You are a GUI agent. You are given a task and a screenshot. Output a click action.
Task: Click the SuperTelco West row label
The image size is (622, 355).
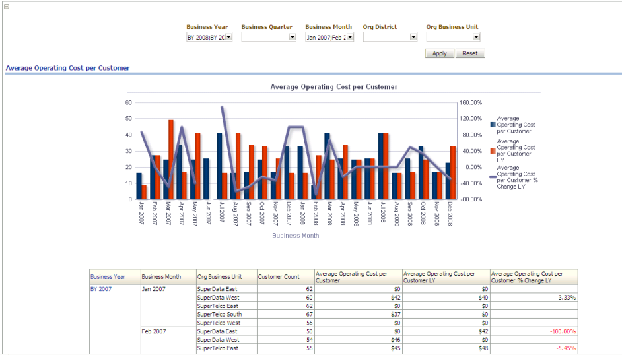pyautogui.click(x=219, y=323)
